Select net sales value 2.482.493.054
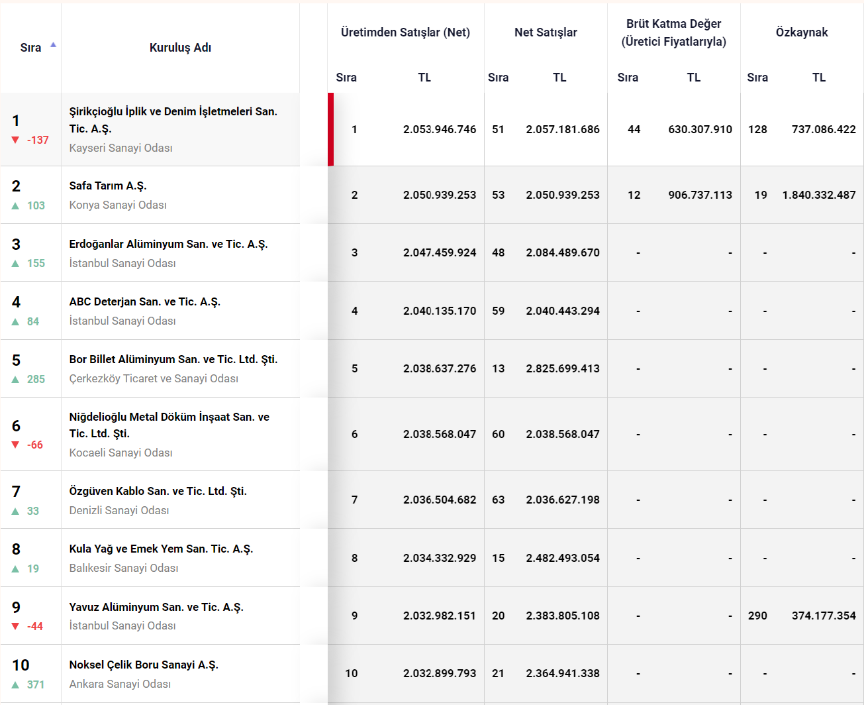 pyautogui.click(x=563, y=558)
